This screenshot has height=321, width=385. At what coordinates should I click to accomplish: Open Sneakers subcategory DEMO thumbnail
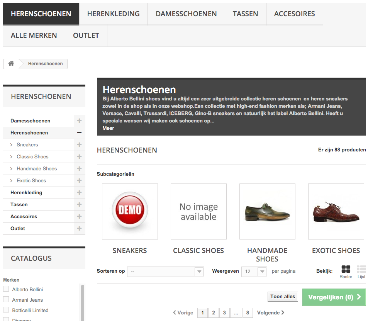coord(130,211)
